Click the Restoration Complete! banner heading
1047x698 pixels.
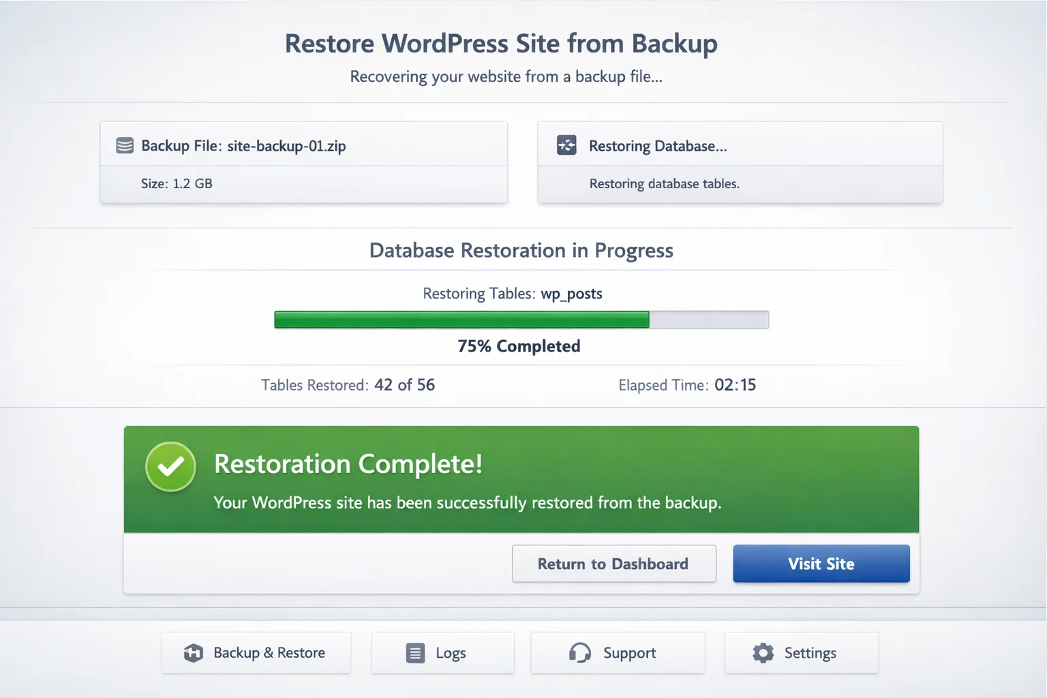(348, 464)
